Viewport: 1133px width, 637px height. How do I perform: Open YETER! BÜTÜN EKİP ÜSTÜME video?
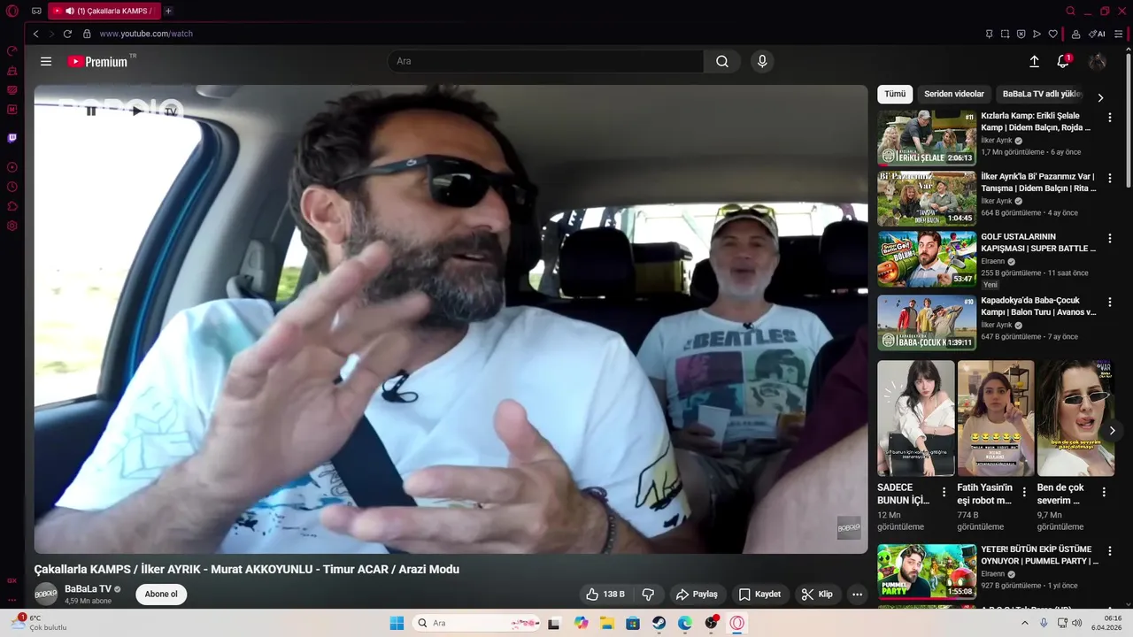pyautogui.click(x=927, y=572)
